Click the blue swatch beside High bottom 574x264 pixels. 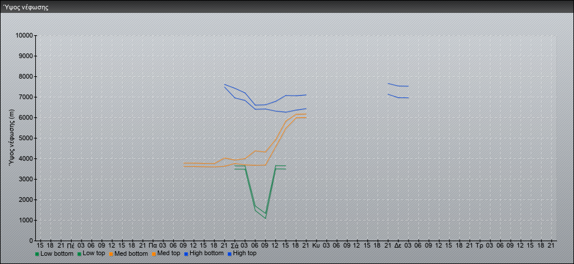pyautogui.click(x=185, y=254)
